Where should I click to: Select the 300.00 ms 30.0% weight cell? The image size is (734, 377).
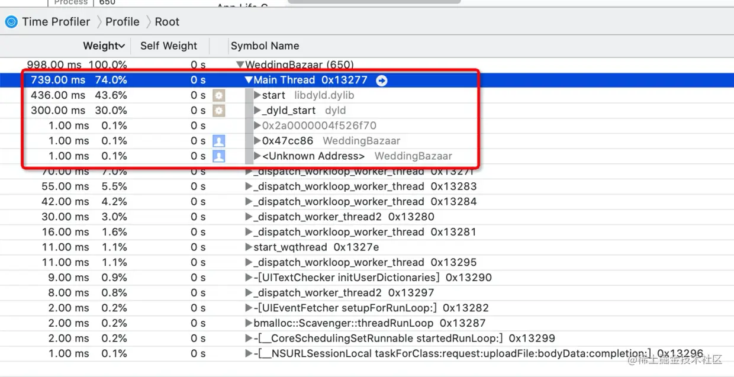pos(79,111)
